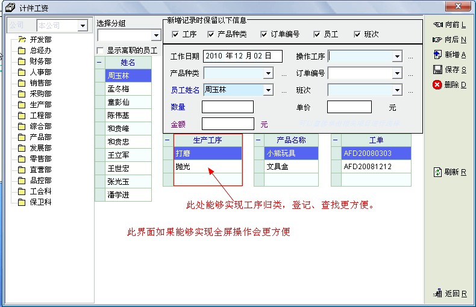This screenshot has height=307, width=476.
Task: Expand the 选择分组 dropdown list
Action: (156, 36)
